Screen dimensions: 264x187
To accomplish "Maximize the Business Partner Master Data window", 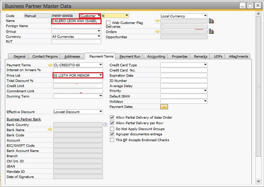I will 250,6.
